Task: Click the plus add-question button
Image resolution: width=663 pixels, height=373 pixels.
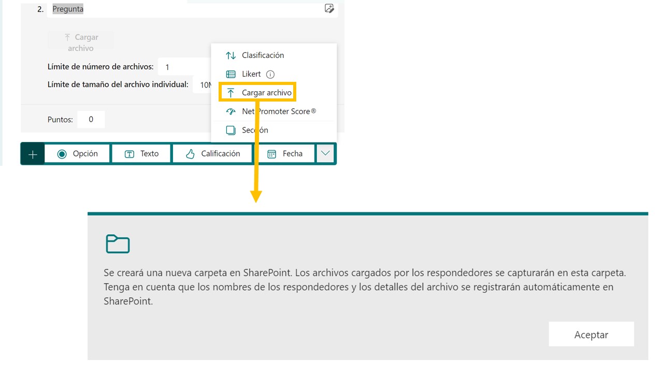Action: [x=33, y=154]
